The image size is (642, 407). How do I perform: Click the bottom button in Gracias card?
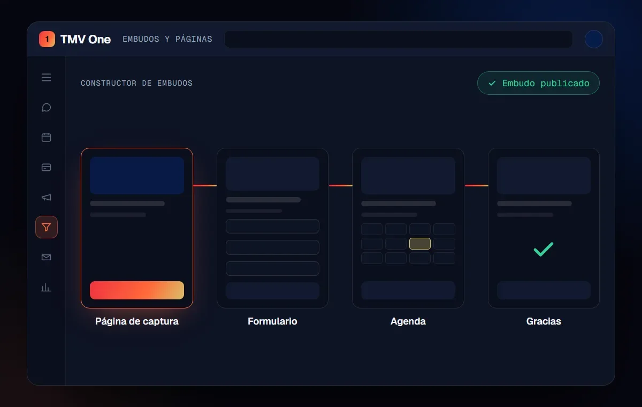(x=544, y=290)
